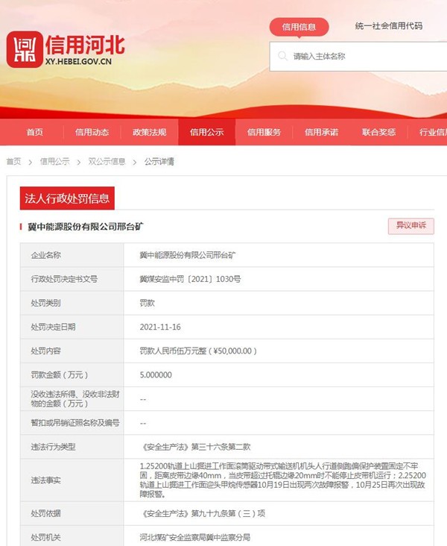Image resolution: width=447 pixels, height=546 pixels.
Task: Select the 信用信息 search tab
Action: click(x=299, y=27)
